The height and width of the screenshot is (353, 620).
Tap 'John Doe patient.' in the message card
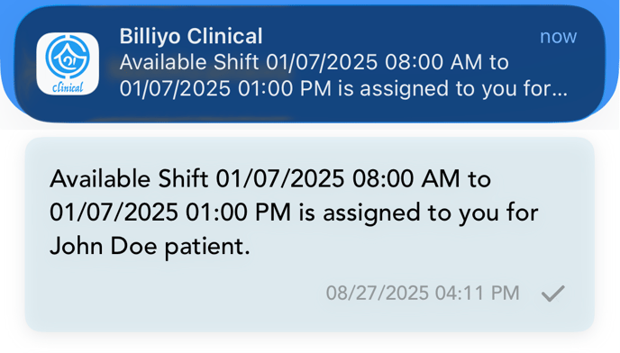tap(150, 247)
